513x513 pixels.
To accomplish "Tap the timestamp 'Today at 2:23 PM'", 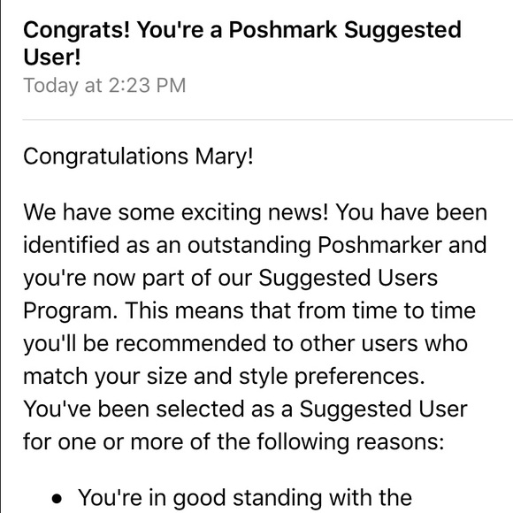I will [x=104, y=86].
